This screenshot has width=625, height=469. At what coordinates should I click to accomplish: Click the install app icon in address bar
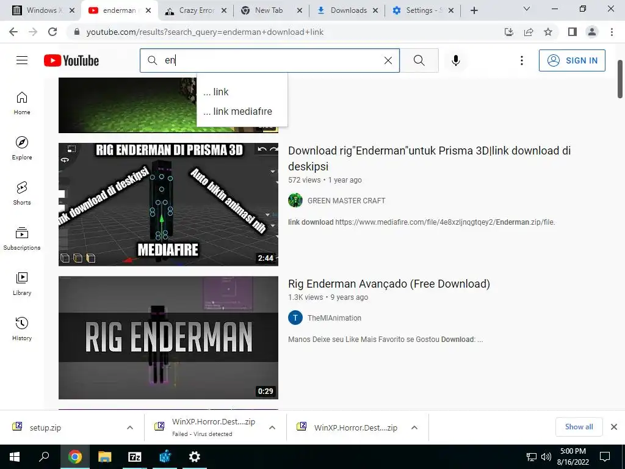tap(508, 32)
